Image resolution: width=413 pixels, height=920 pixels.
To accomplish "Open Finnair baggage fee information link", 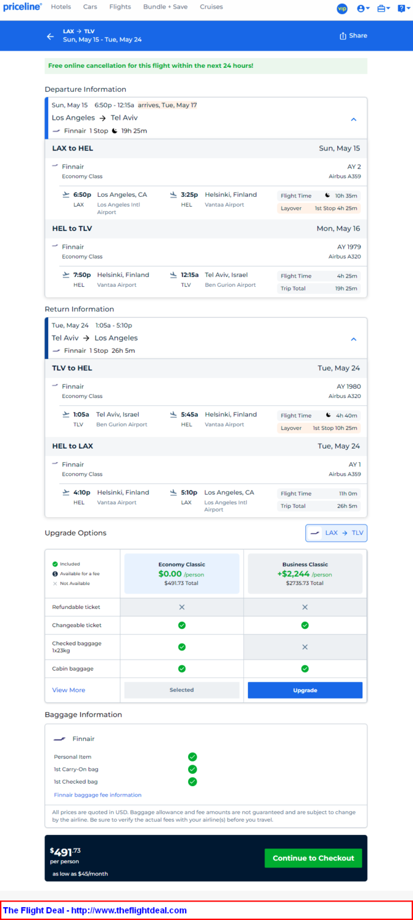I will point(97,795).
